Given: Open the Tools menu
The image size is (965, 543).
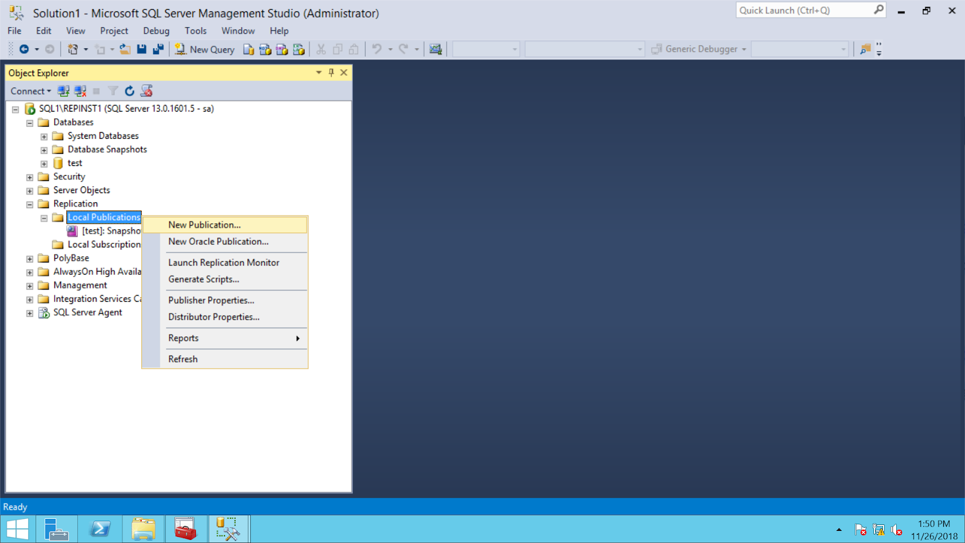Looking at the screenshot, I should click(x=195, y=30).
